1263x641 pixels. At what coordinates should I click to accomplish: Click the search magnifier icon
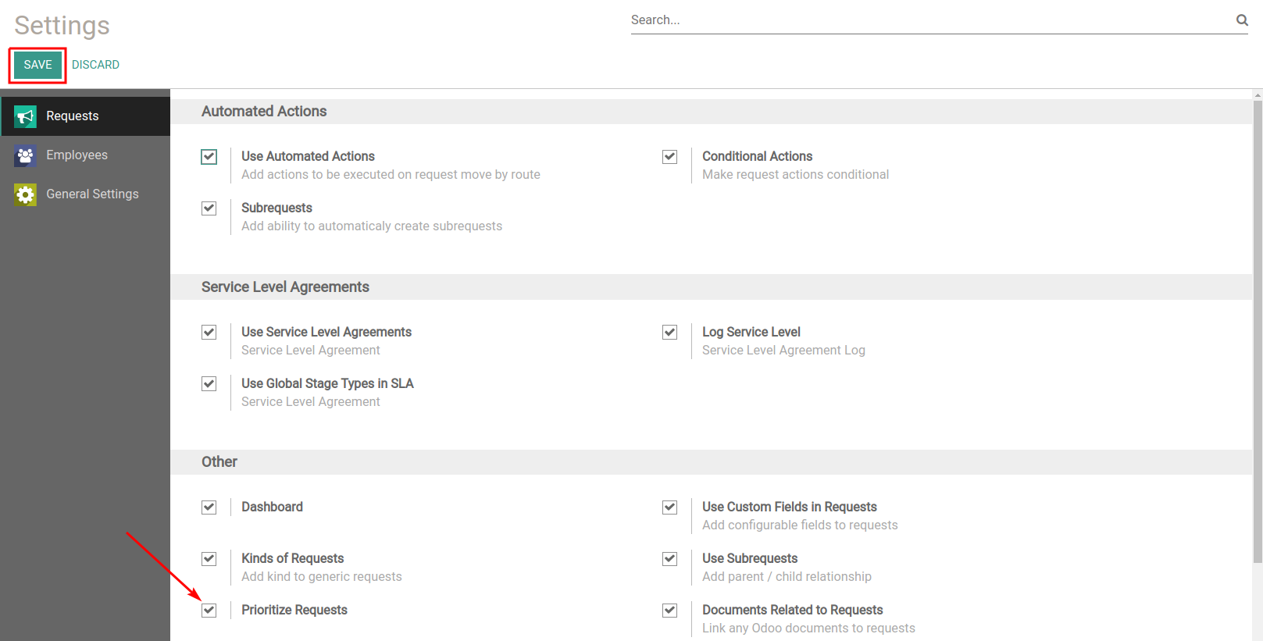[1241, 20]
